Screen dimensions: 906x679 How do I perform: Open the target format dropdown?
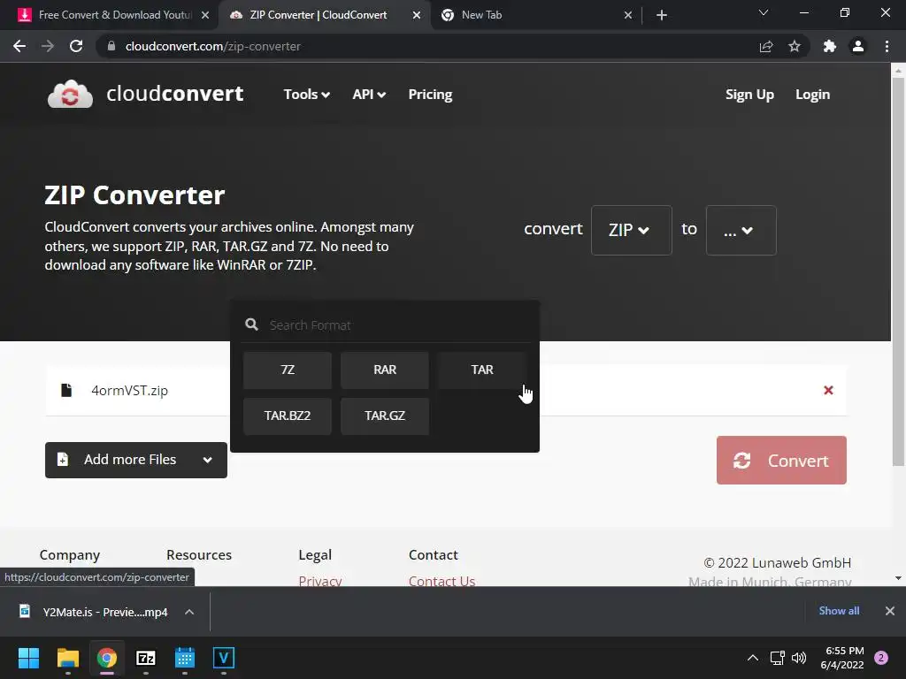click(x=741, y=230)
